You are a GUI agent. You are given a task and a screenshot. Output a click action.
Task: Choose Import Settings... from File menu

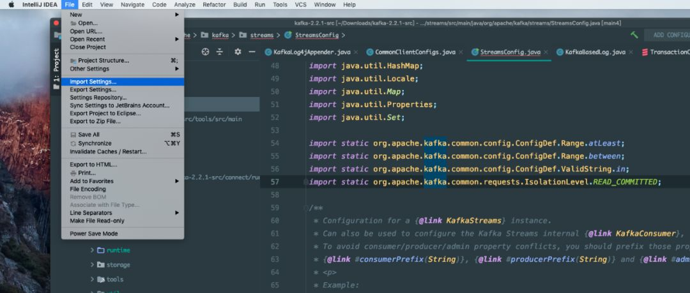[123, 82]
